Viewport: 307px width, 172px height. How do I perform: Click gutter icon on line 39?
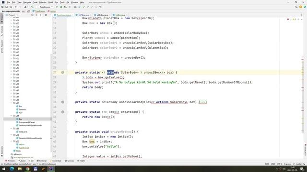pos(63,112)
